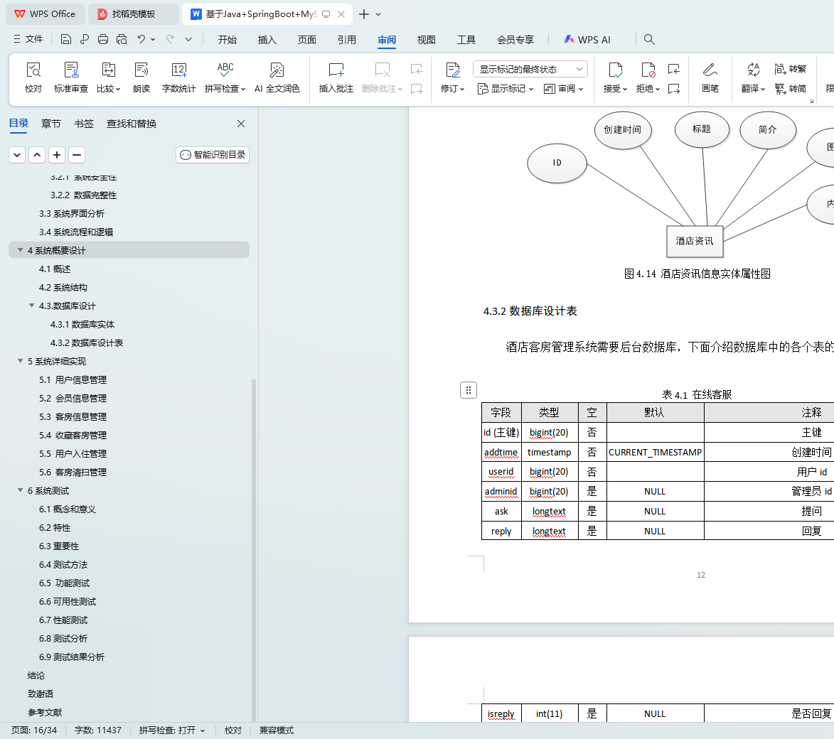Switch to the 插入 ribbon tab
The width and height of the screenshot is (834, 739).
267,40
